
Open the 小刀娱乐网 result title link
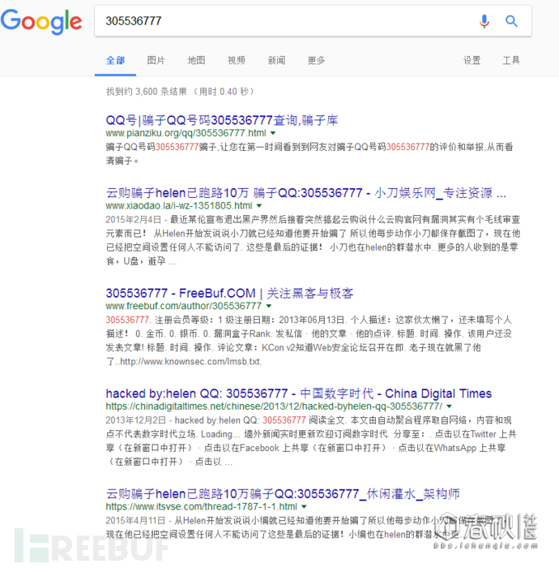306,193
